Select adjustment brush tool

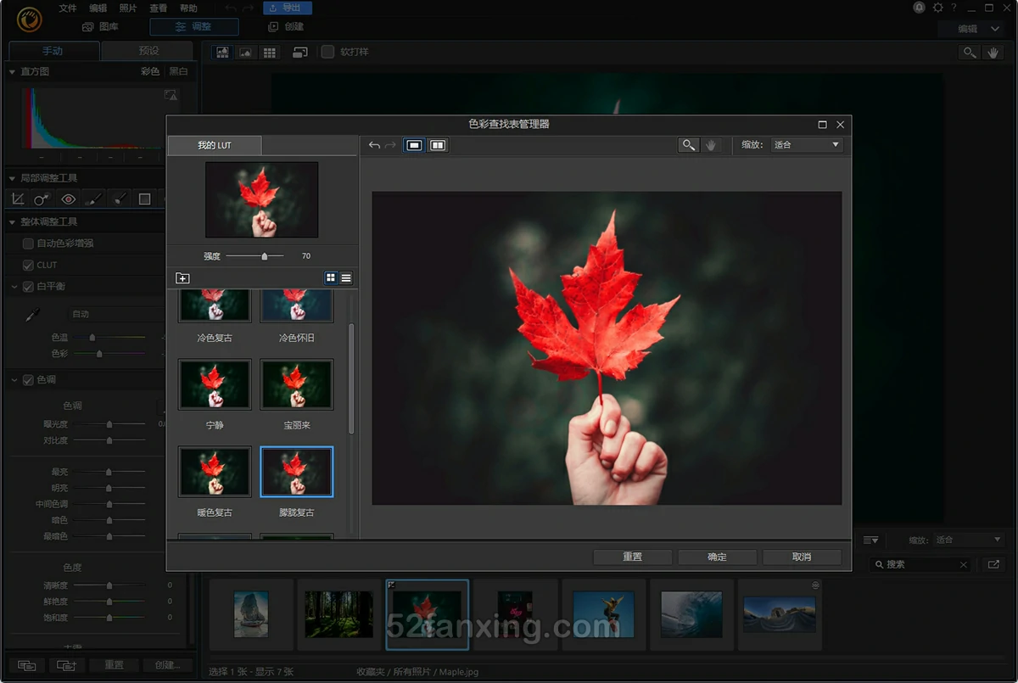94,199
